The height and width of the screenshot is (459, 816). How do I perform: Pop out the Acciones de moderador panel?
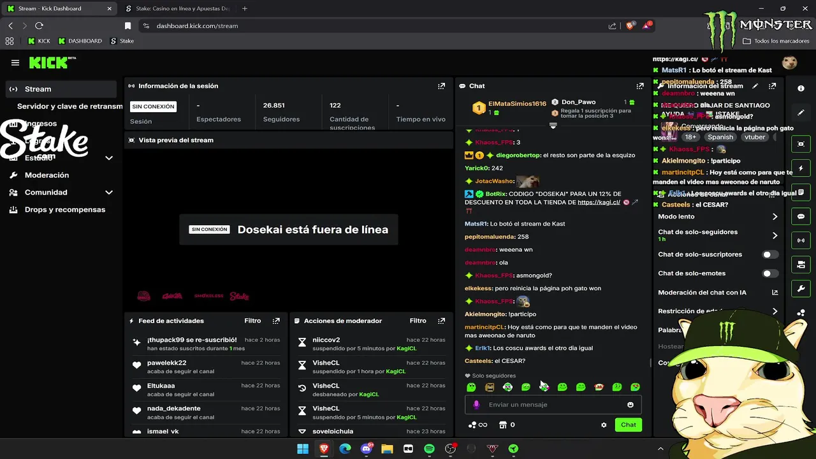tap(441, 321)
